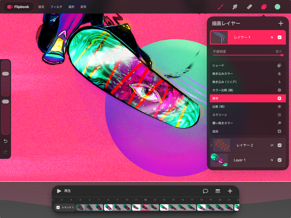This screenshot has height=218, width=291.
Task: Click the 追加 plus-square icon
Action: [x=279, y=131]
